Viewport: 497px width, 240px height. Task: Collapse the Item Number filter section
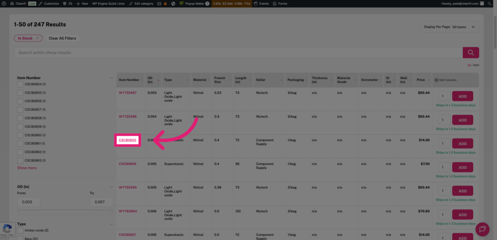coord(111,78)
